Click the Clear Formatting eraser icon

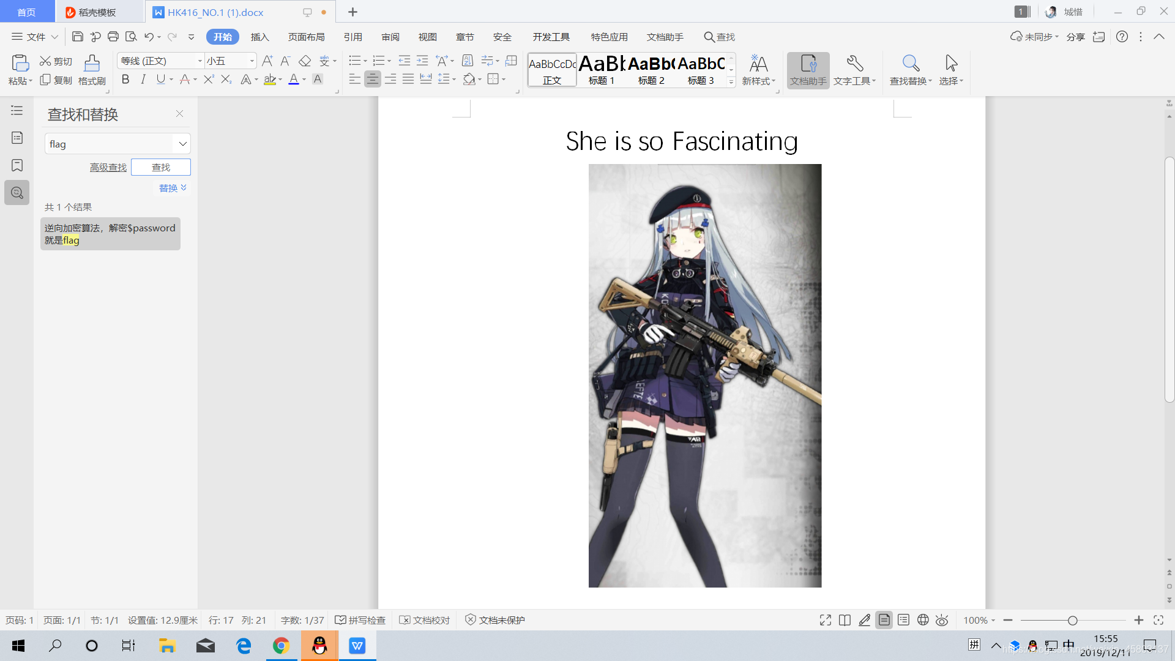point(305,61)
